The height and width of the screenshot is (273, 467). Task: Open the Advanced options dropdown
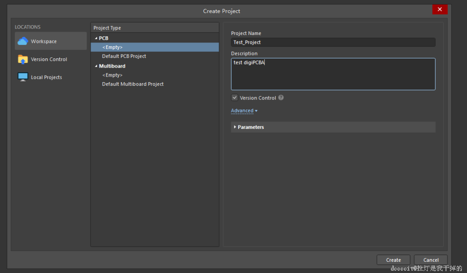pyautogui.click(x=244, y=111)
